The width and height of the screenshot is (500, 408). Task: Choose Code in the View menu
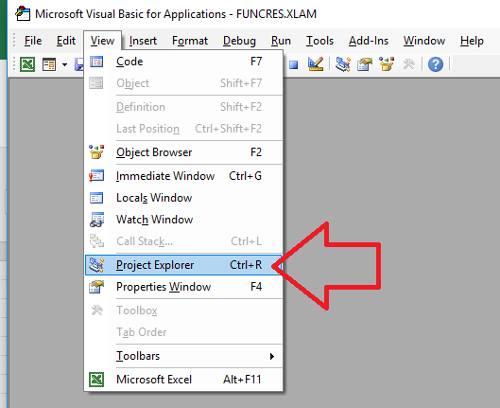click(x=183, y=62)
